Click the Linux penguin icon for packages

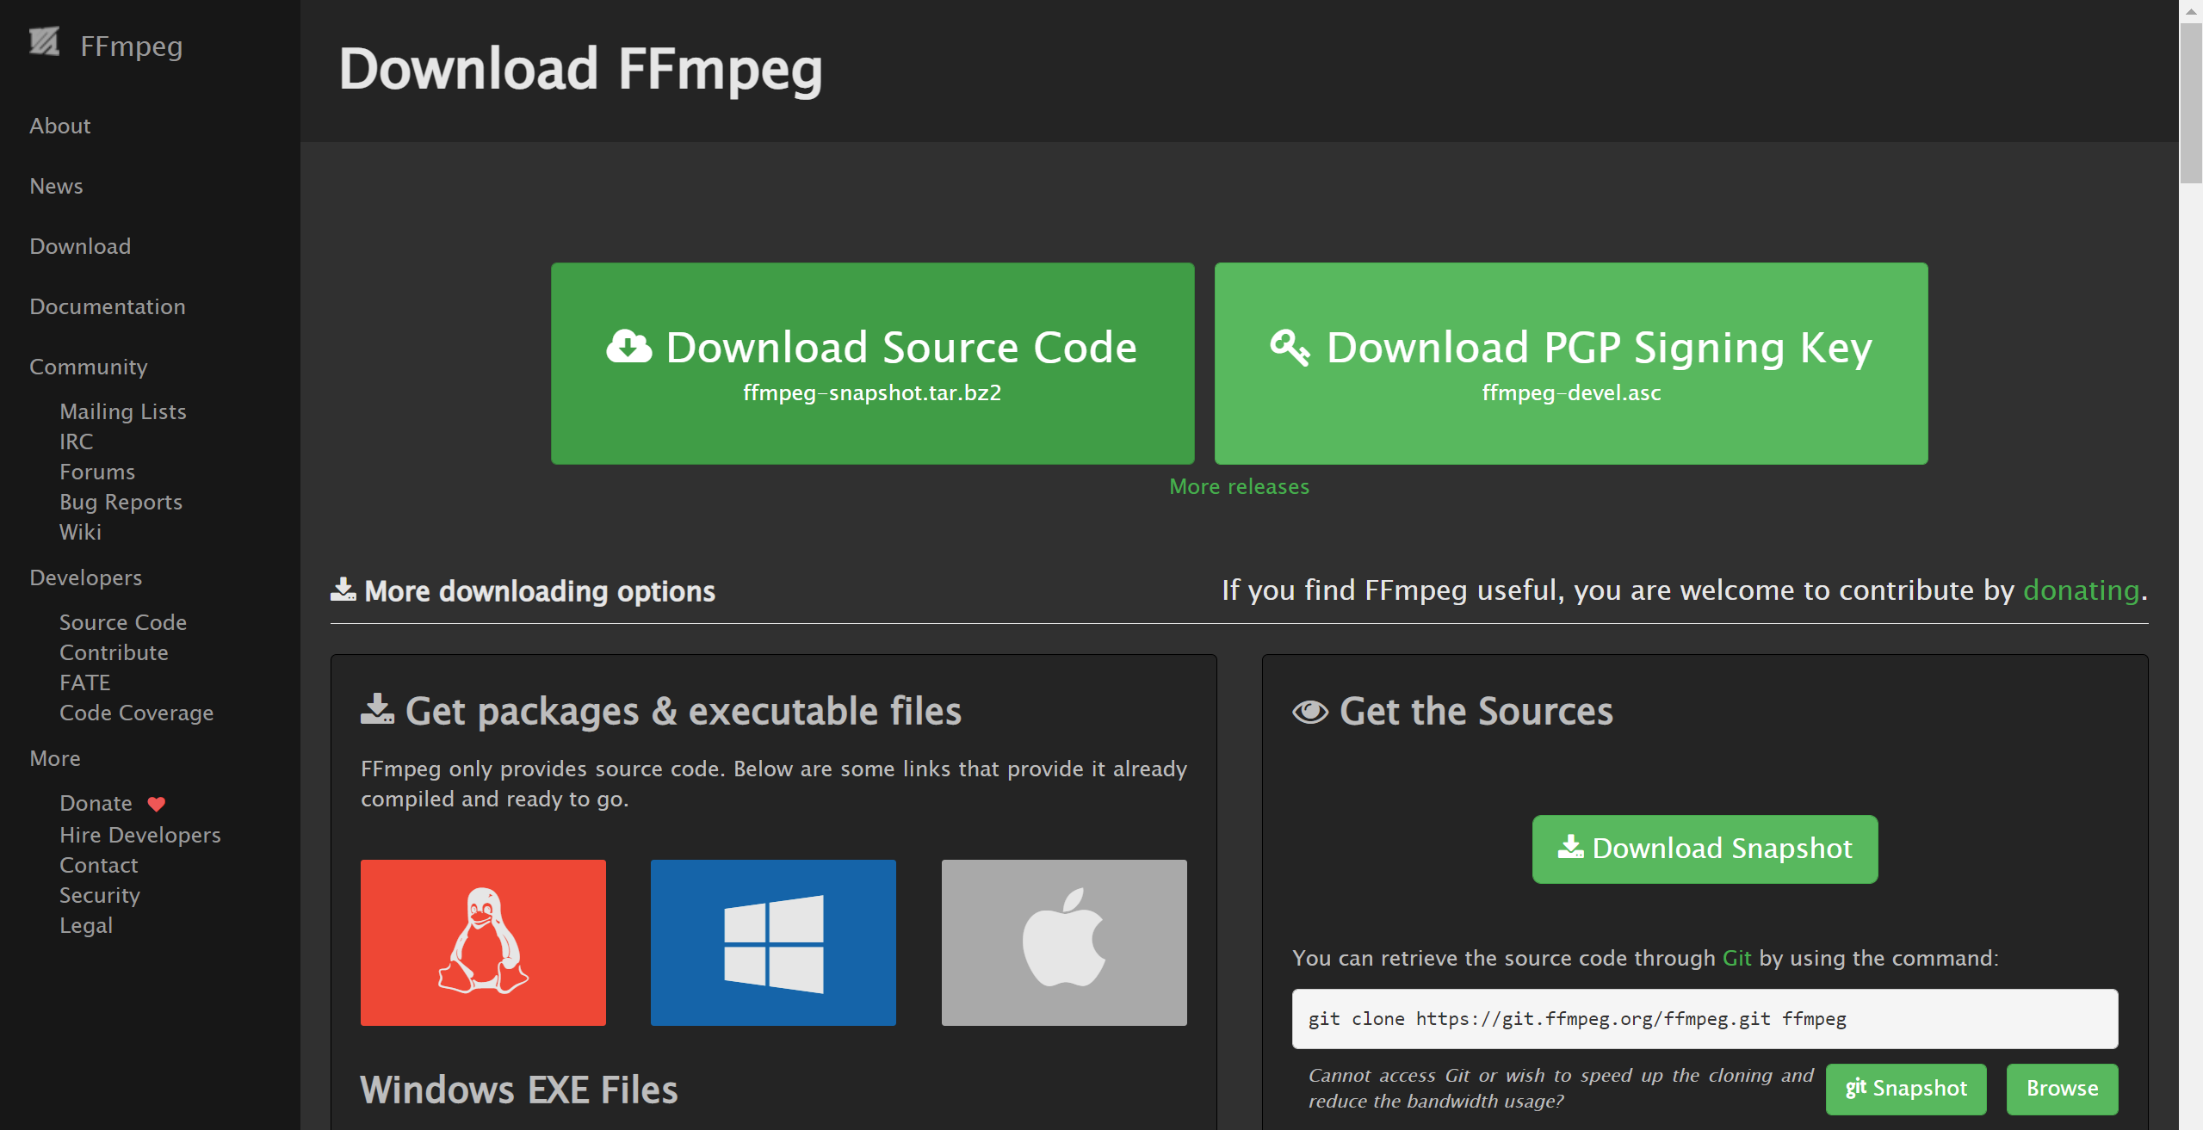(483, 942)
